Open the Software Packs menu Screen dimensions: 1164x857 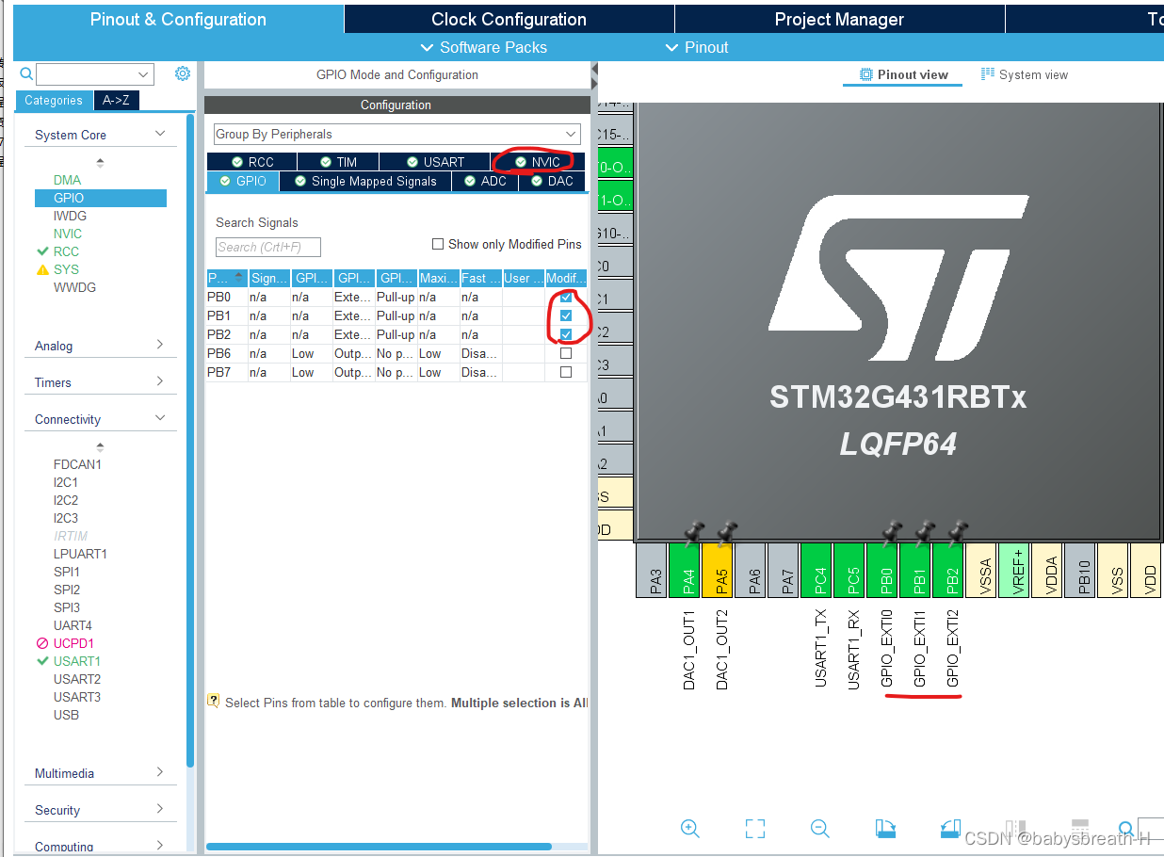tap(483, 47)
